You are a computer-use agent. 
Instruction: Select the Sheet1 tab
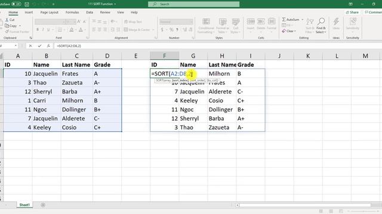[x=24, y=205]
